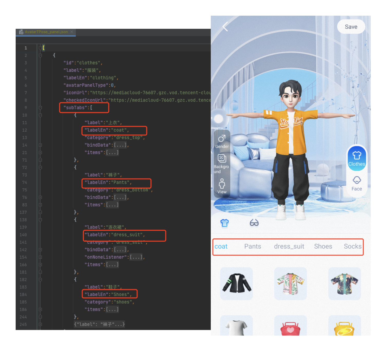Collapse the dress_suit object fold on line 138
This screenshot has height=345, width=381.
[40, 220]
